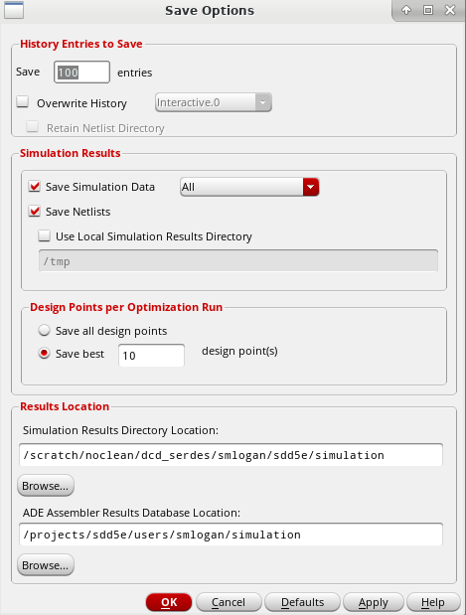Uncheck Save Simulation Data
Viewport: 466px width, 615px height.
(x=35, y=187)
